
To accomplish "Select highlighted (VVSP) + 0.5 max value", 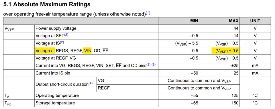I will (x=225, y=51).
